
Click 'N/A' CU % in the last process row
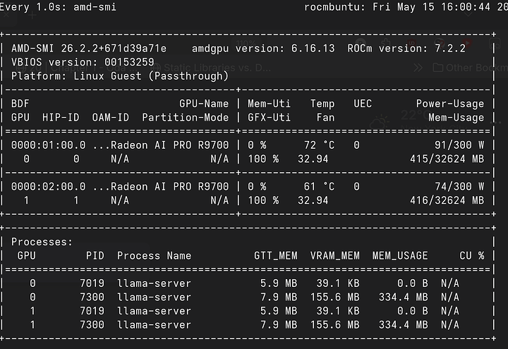449,325
